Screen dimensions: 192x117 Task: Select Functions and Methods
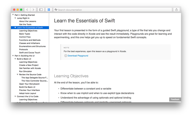(x=30, y=40)
